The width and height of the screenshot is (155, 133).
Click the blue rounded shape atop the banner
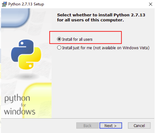coord(15,18)
